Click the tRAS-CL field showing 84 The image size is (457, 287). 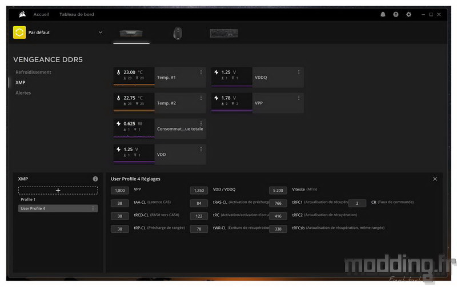pos(199,203)
